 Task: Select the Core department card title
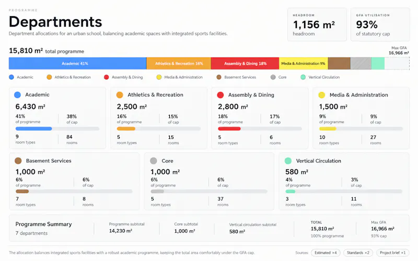pos(167,161)
